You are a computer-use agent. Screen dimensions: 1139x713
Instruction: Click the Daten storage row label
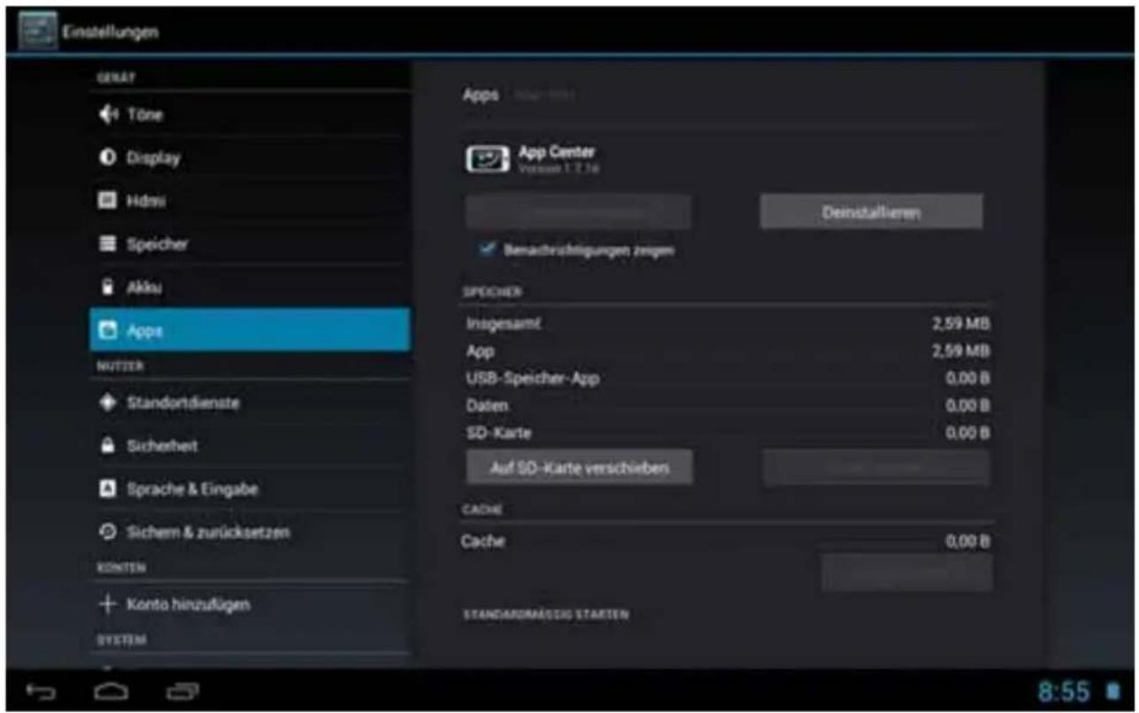point(488,406)
